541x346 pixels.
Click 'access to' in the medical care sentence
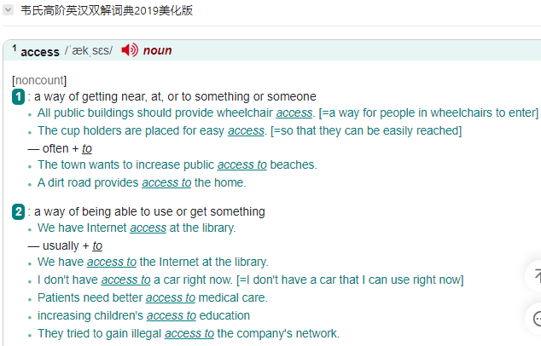[x=171, y=297]
